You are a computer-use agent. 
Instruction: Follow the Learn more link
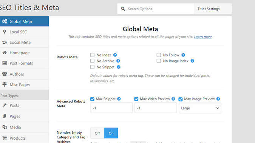(x=203, y=37)
